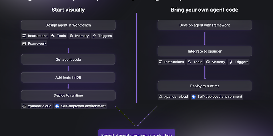Click the Tools wrench icon under Design agent in Workbench

click(53, 36)
